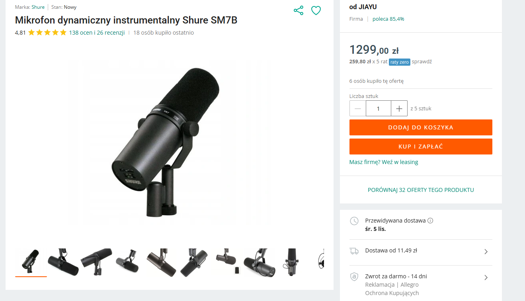
Task: Click the seller recommendation poleca 85,4% link
Action: point(388,19)
